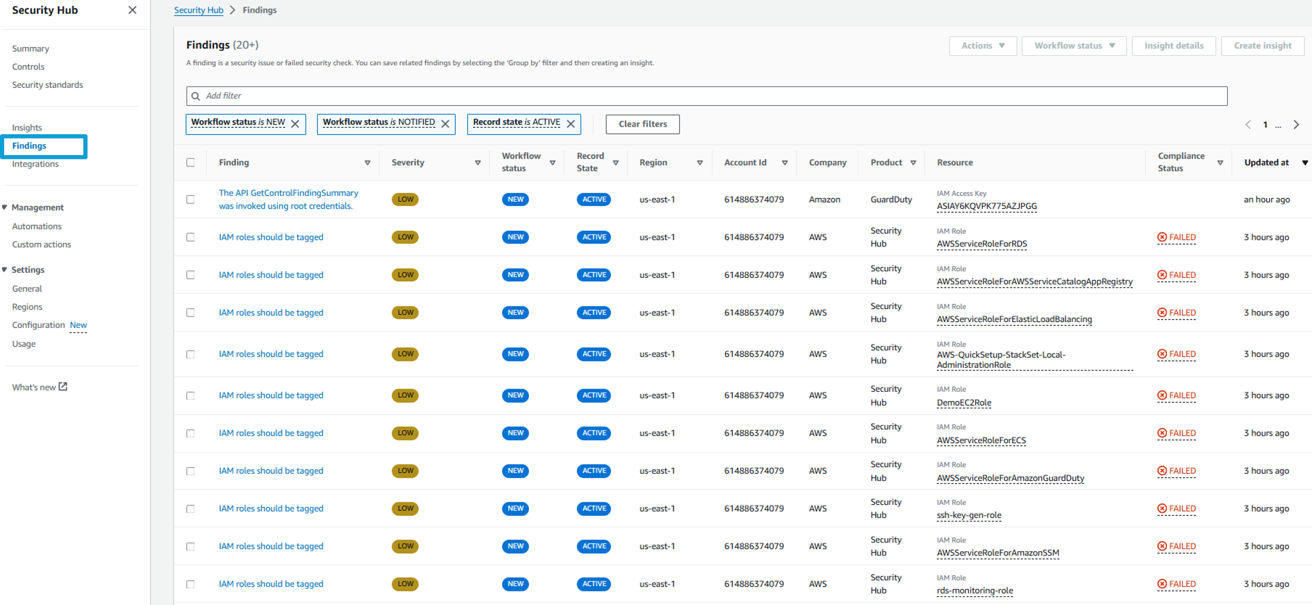The height and width of the screenshot is (605, 1312).
Task: Check the DemoEC2Role finding row
Action: (x=191, y=395)
